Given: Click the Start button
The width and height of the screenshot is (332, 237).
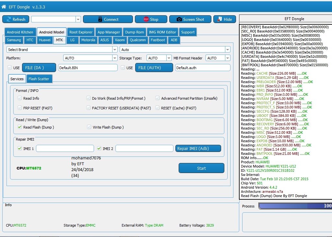Looking at the screenshot, I should 201,168.
